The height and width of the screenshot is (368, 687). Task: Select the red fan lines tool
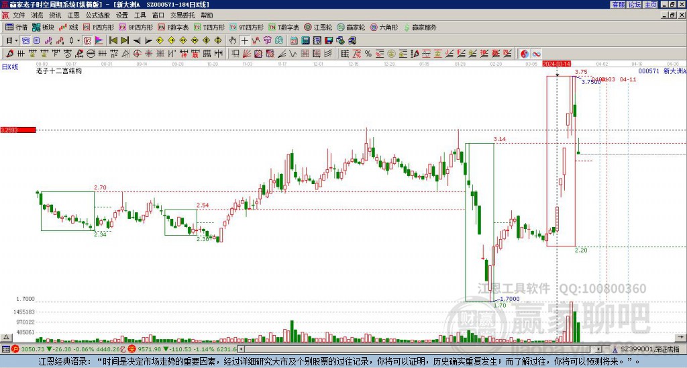[247, 54]
